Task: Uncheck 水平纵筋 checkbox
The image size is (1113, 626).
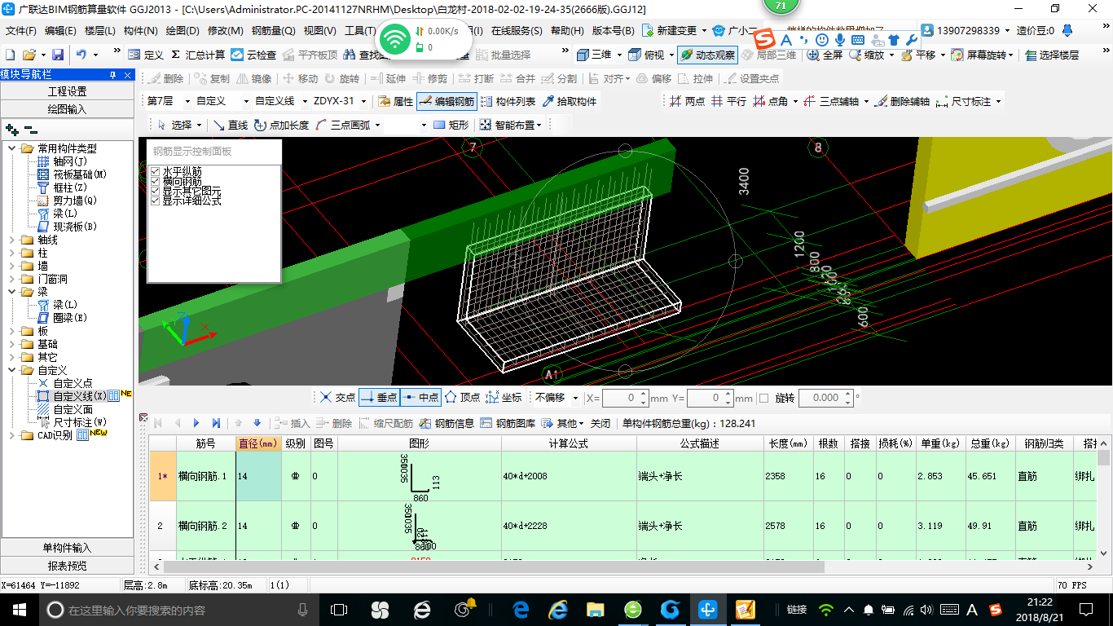Action: (x=156, y=171)
